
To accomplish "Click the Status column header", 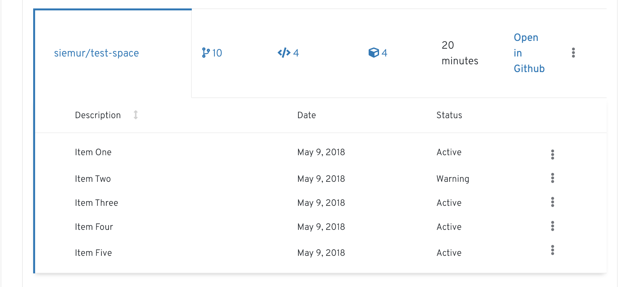I will [x=449, y=115].
